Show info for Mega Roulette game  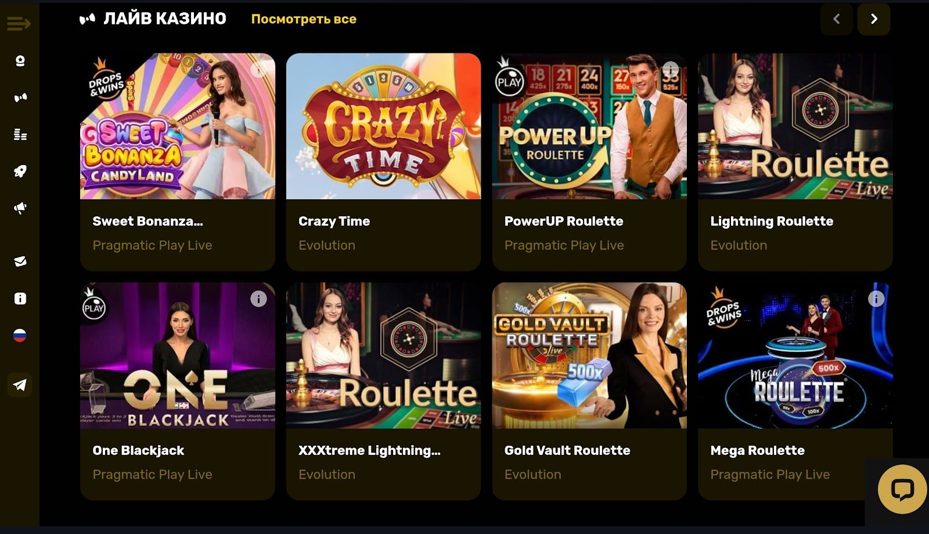click(x=876, y=299)
